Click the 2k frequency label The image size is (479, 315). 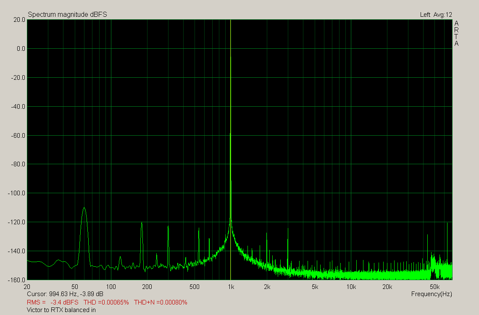(267, 286)
